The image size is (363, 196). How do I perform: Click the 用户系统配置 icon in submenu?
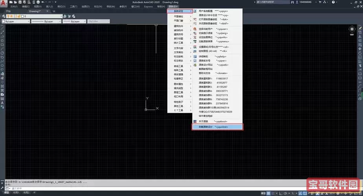click(x=195, y=11)
